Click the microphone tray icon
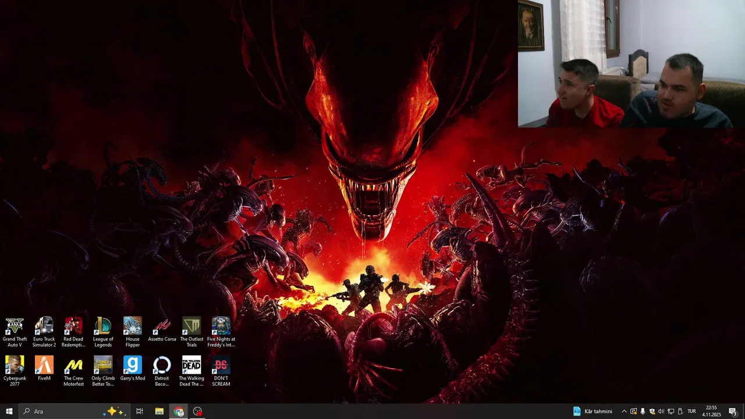The image size is (745, 419). (x=643, y=411)
